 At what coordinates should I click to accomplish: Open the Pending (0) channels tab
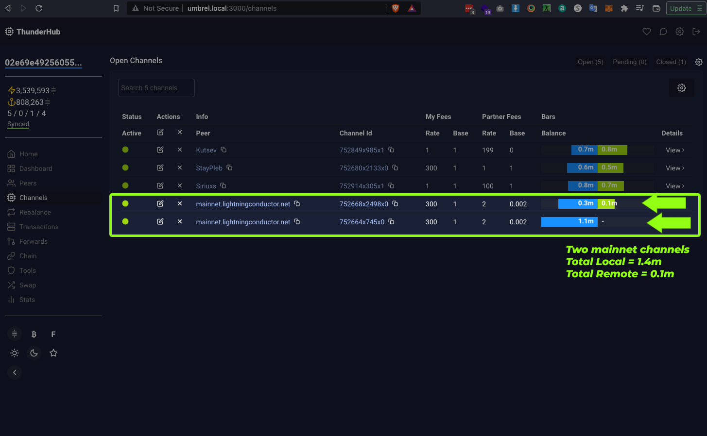coord(630,62)
